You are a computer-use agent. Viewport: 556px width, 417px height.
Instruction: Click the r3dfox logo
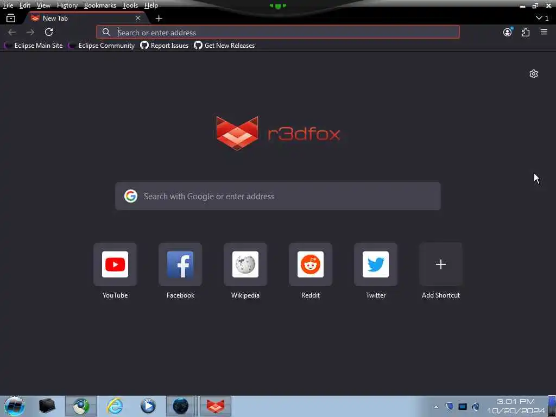point(278,134)
